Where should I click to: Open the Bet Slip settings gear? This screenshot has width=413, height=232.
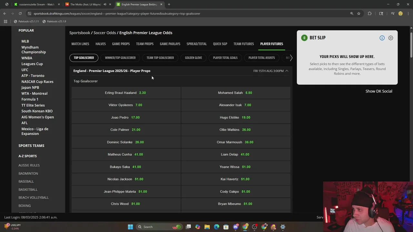[391, 38]
